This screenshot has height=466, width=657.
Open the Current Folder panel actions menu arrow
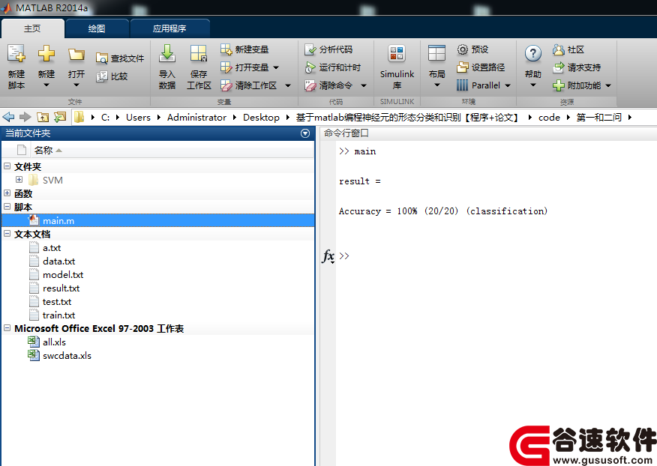[305, 133]
